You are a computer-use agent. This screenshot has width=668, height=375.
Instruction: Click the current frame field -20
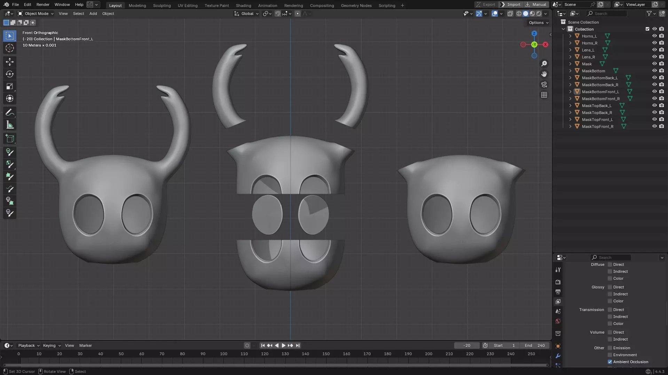pos(467,345)
